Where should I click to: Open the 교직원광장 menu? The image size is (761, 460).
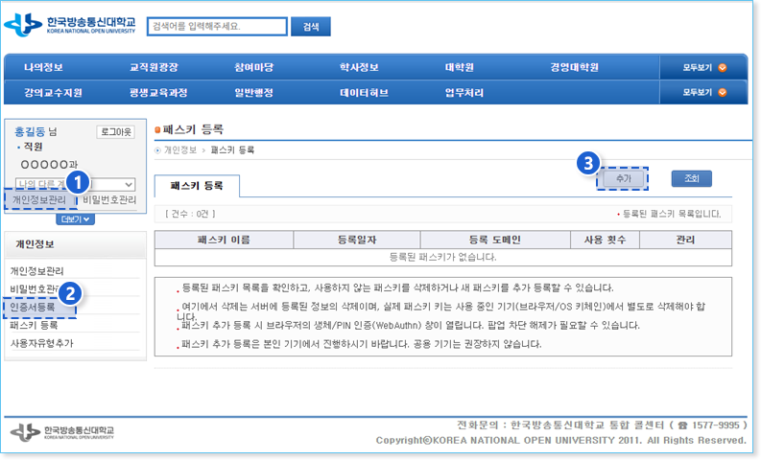tap(154, 67)
